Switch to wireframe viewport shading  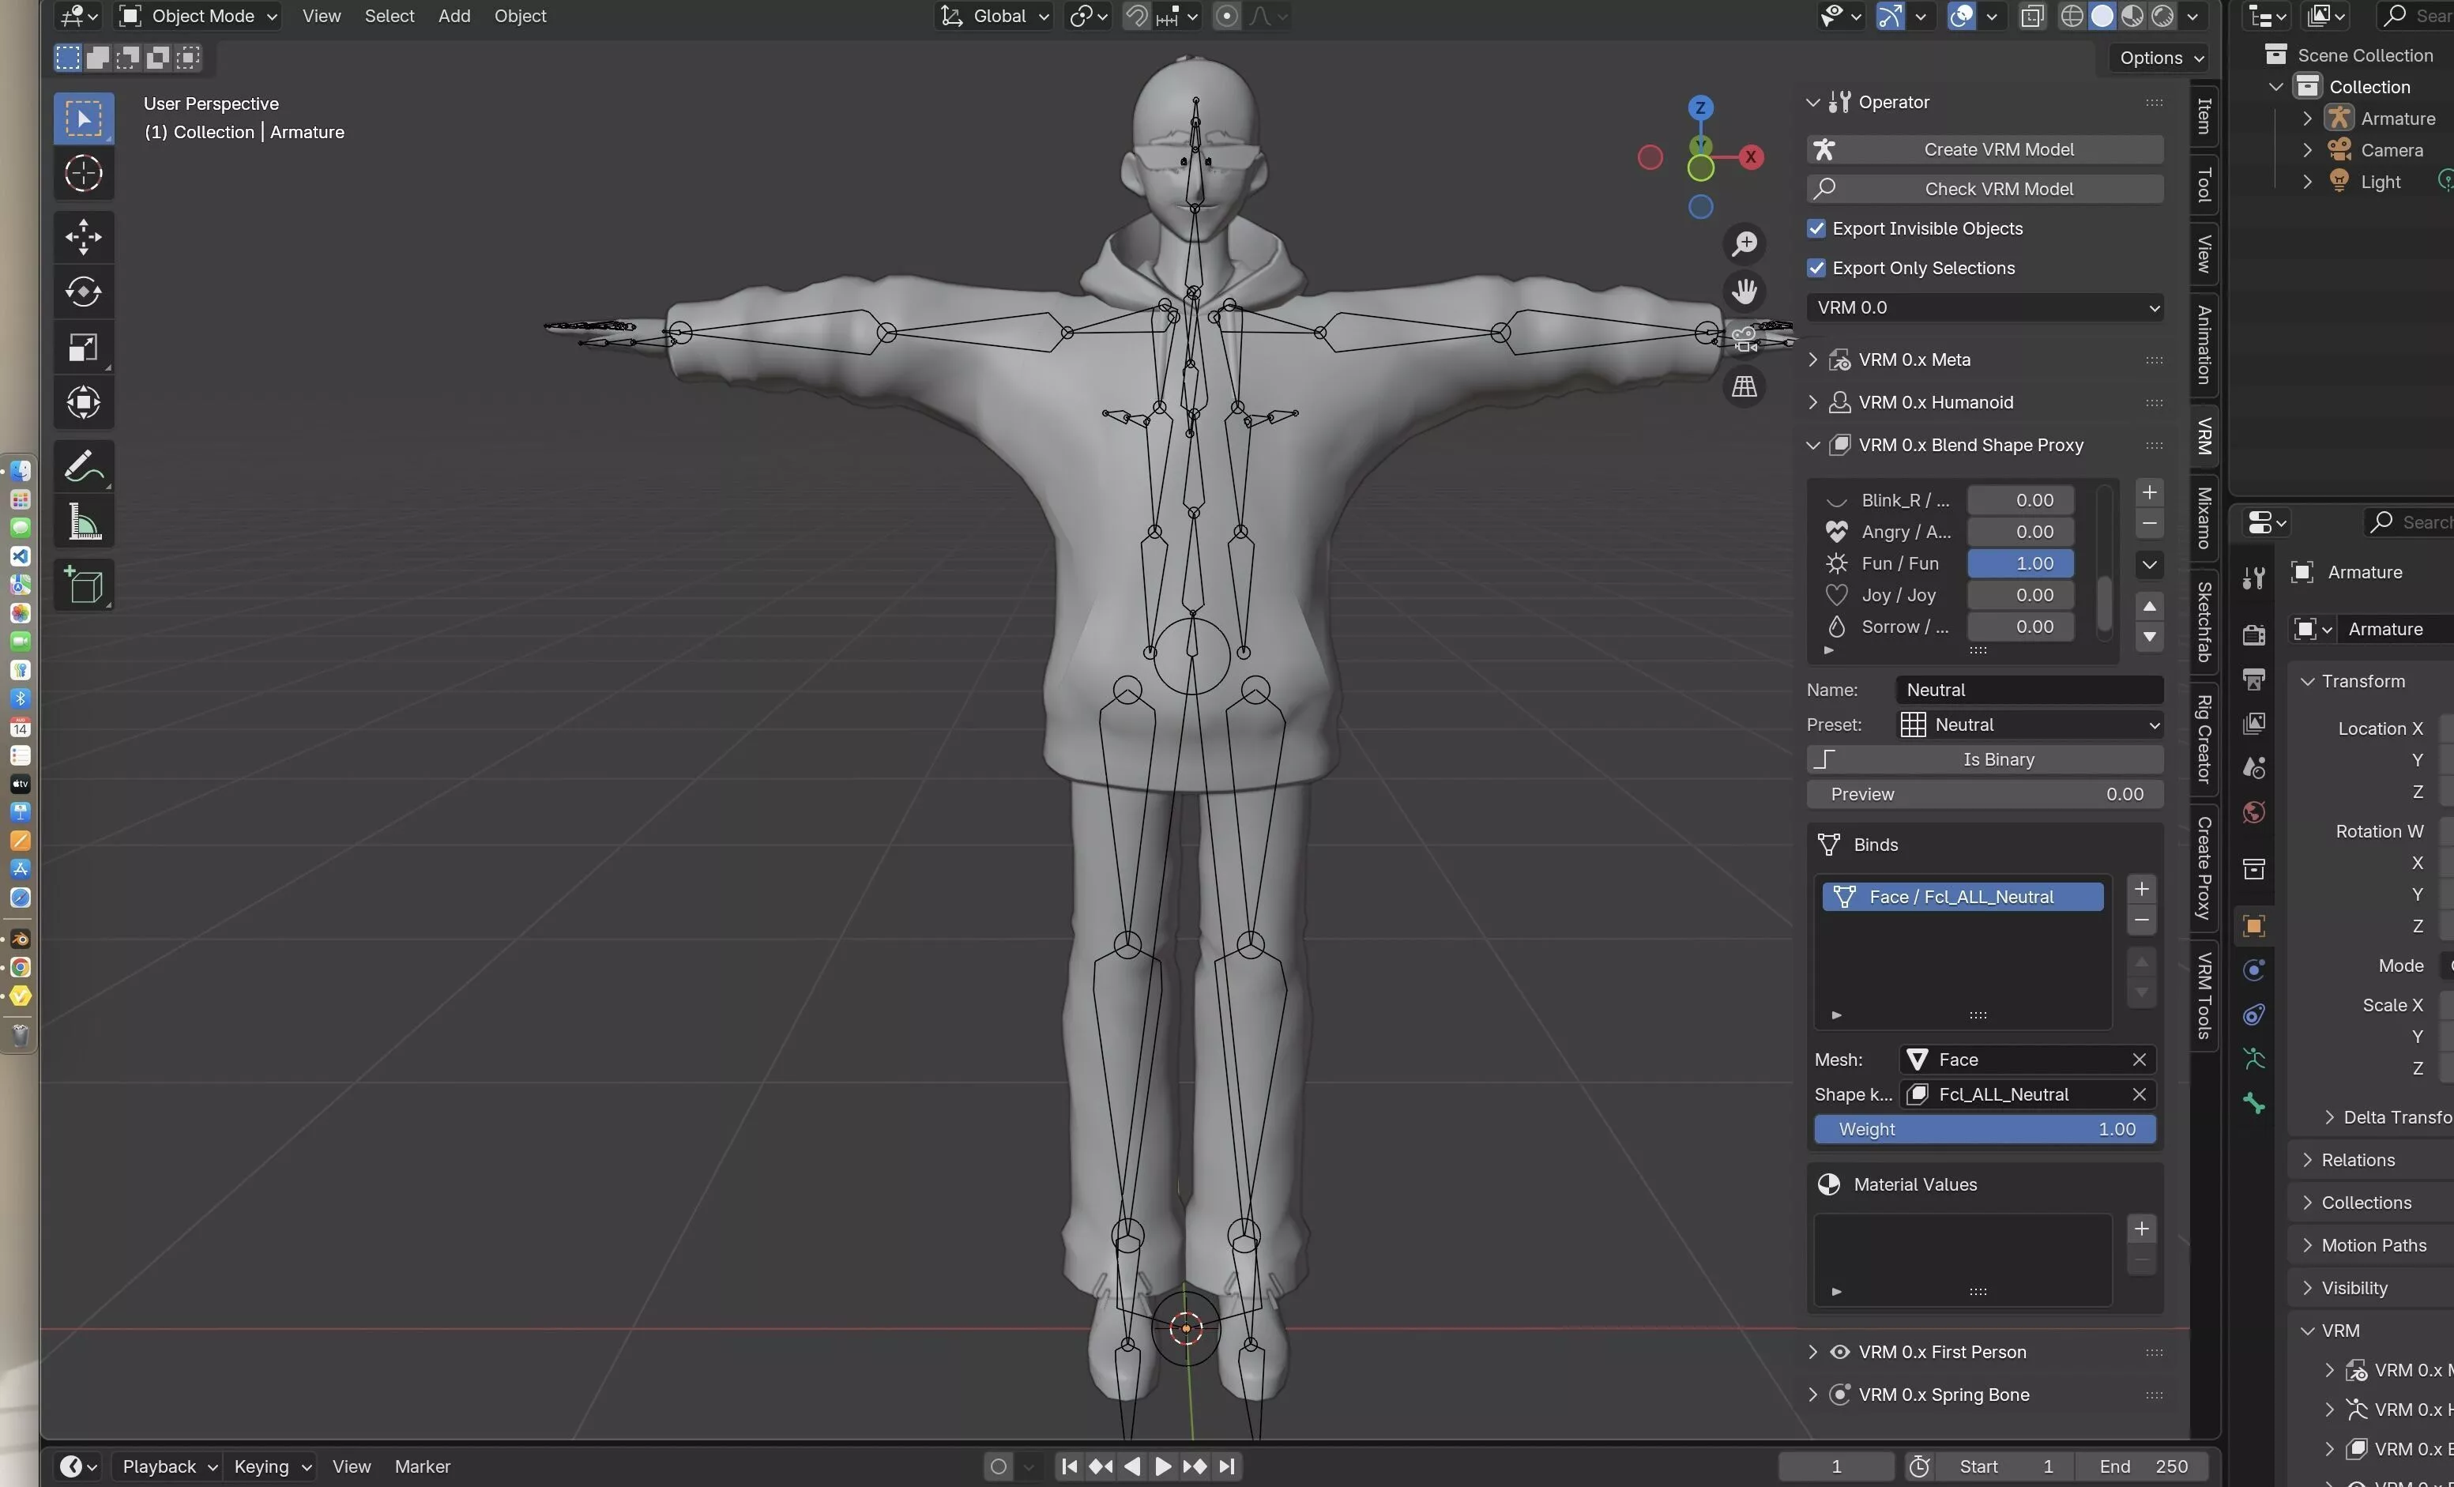click(x=2072, y=16)
